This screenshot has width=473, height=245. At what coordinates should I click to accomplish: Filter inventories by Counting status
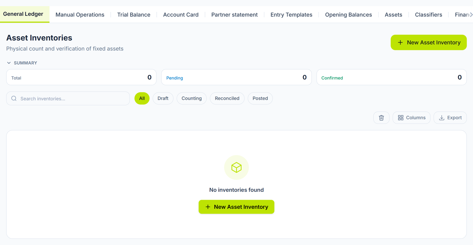[192, 98]
